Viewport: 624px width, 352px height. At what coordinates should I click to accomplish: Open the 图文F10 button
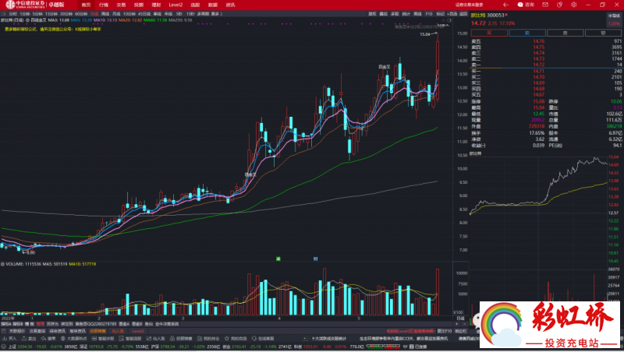[x=445, y=331]
